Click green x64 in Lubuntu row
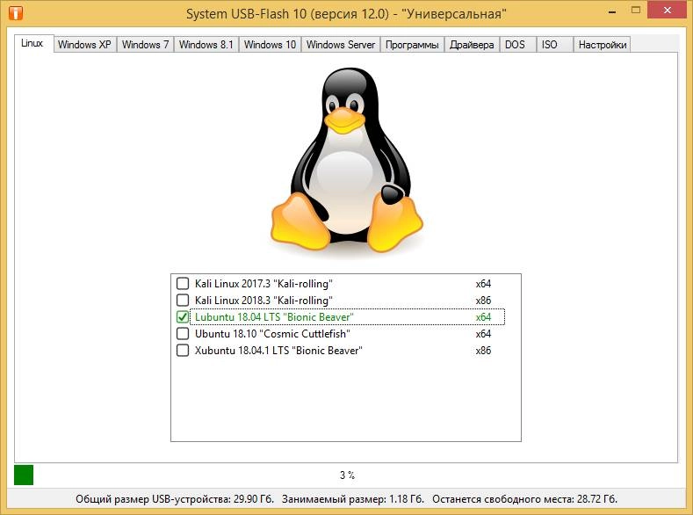 483,317
